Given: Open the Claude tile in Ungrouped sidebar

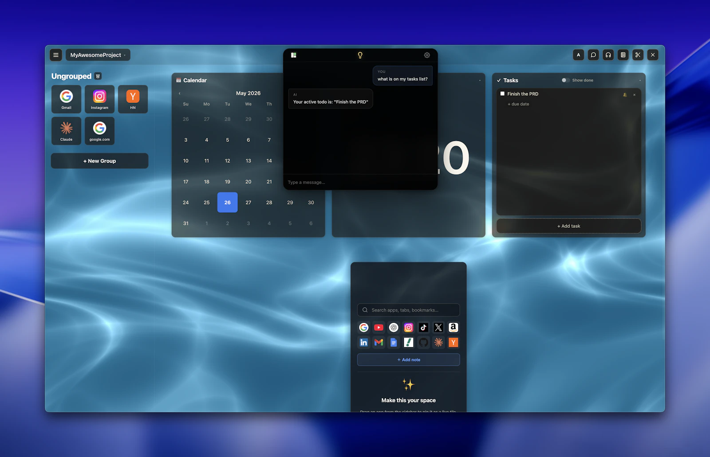Looking at the screenshot, I should point(66,131).
